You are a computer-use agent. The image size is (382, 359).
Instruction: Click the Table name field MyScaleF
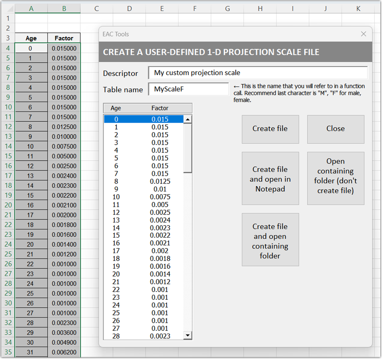188,89
